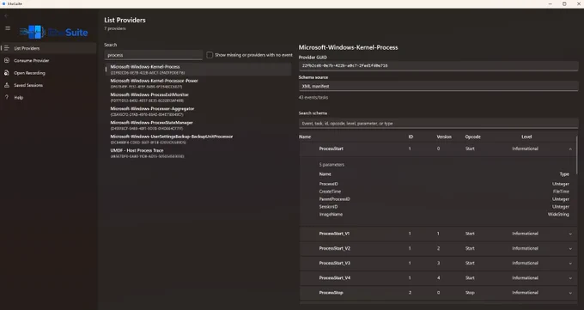
Task: Click the CreateTime parameter row
Action: pyautogui.click(x=444, y=191)
